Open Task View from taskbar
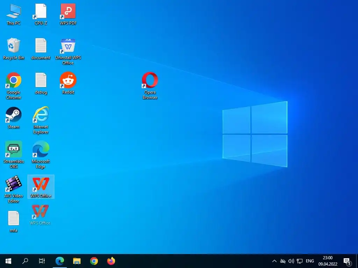This screenshot has width=358, height=268. 42,261
